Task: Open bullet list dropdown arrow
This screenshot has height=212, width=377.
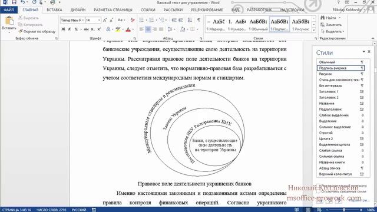Action: click(146, 20)
